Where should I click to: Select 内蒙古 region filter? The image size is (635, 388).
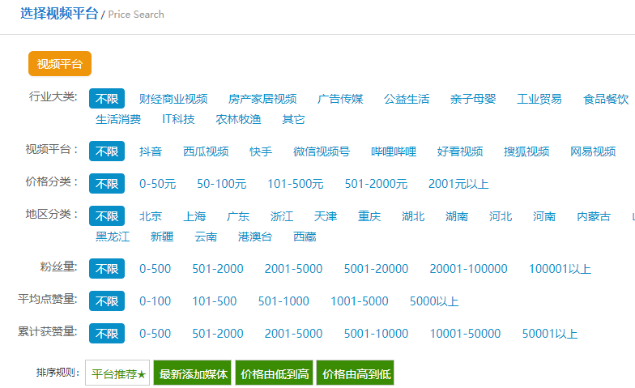click(x=594, y=216)
